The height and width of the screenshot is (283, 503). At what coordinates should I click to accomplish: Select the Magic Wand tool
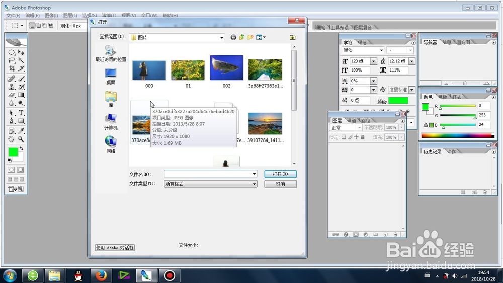(x=21, y=60)
